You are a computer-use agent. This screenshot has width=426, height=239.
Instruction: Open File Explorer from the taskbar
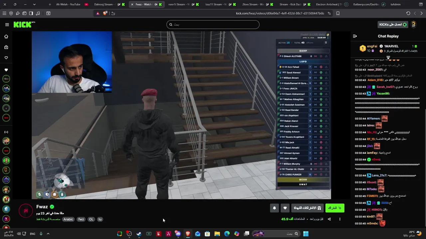tap(217, 234)
